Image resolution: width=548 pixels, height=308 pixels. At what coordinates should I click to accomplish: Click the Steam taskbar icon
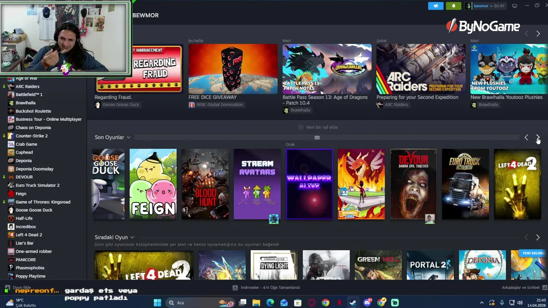tap(353, 303)
